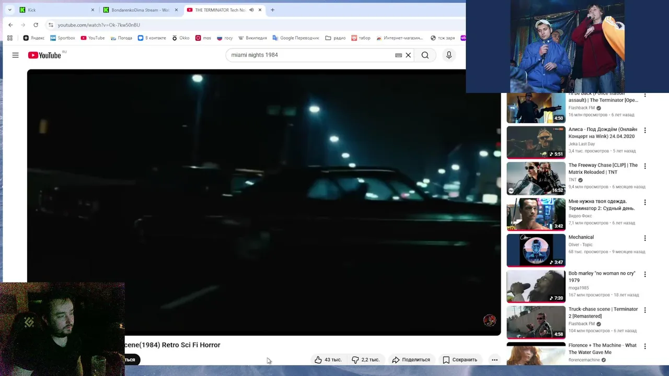The width and height of the screenshot is (669, 376).
Task: Open options menu for Truck-chase scene video
Action: (x=645, y=310)
